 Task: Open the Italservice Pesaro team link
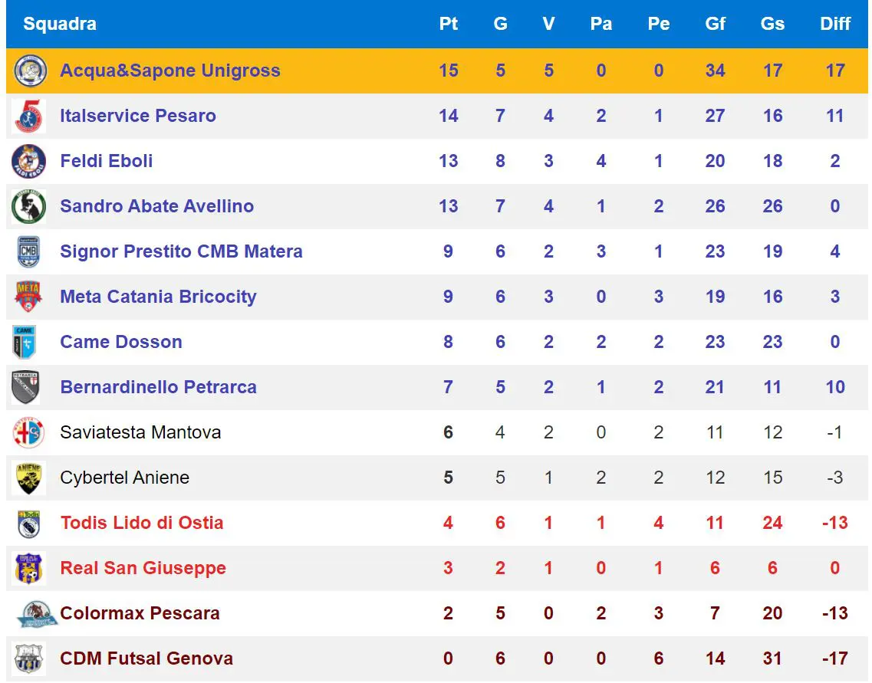[x=138, y=117]
